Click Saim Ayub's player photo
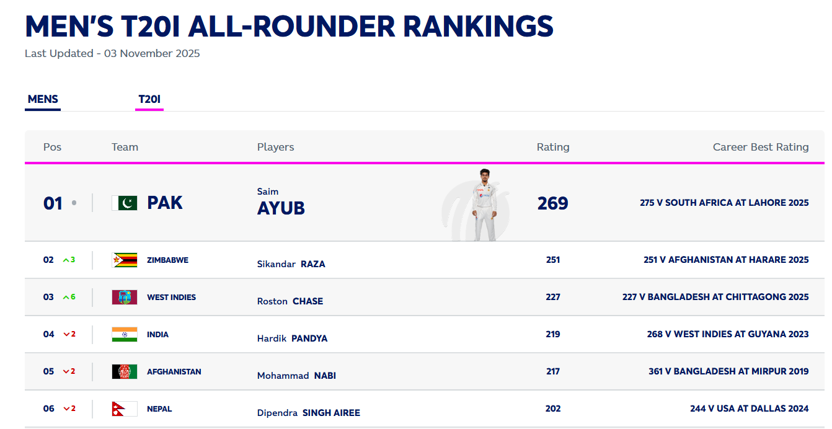 click(x=484, y=205)
